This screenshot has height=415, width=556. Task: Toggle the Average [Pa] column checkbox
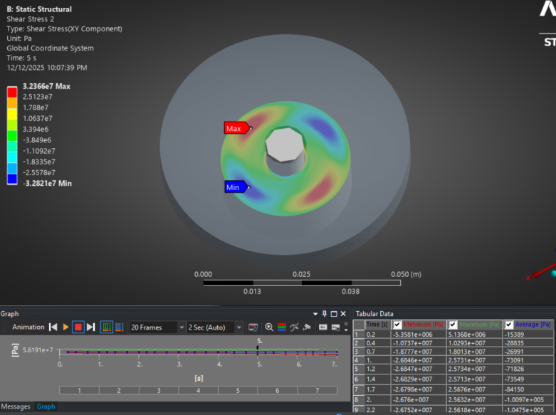508,325
